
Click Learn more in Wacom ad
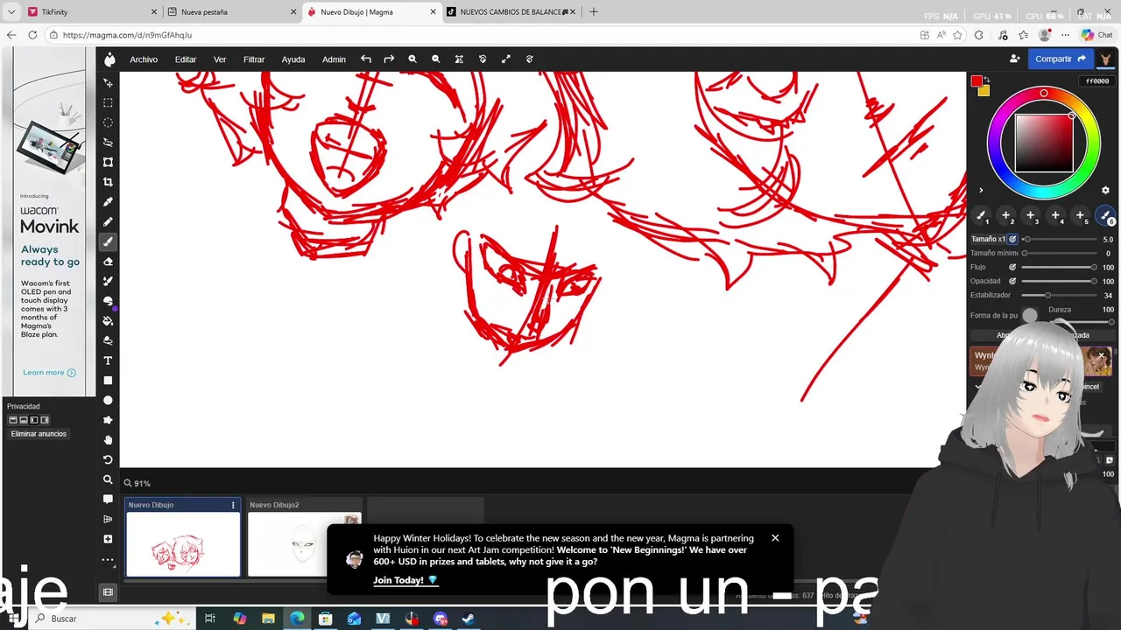coord(49,373)
